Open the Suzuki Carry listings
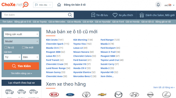This screenshot has width=176, height=98. pos(107,64)
